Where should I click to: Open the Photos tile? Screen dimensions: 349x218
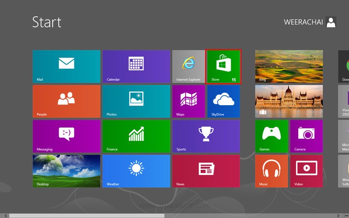click(136, 101)
